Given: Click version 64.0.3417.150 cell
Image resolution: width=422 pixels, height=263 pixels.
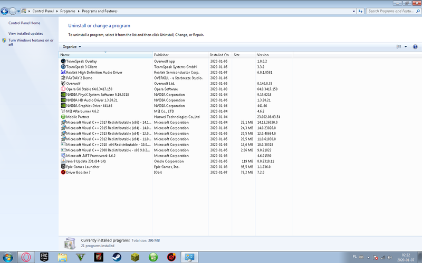Looking at the screenshot, I should pos(267,89).
